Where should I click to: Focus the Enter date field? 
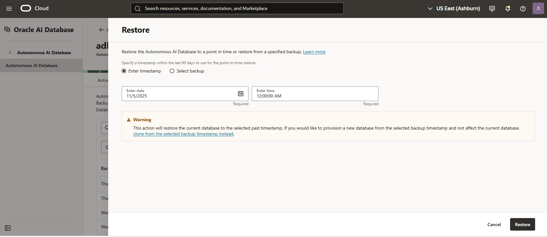point(185,94)
